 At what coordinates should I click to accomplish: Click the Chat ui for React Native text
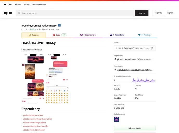[x=32, y=50]
